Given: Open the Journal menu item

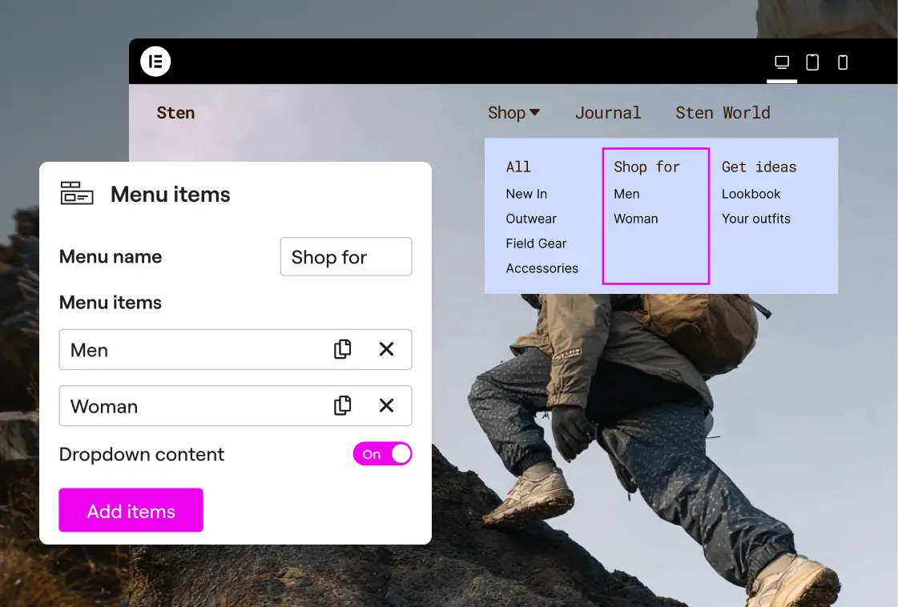Looking at the screenshot, I should [x=608, y=113].
